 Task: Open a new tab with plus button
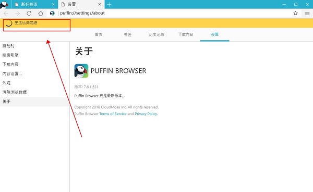point(109,4)
